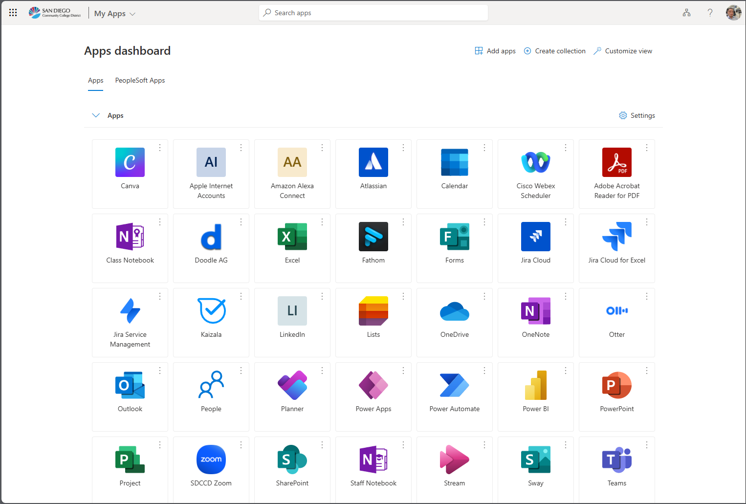The height and width of the screenshot is (504, 746).
Task: Launch Atlassian from the dashboard
Action: pos(373,162)
